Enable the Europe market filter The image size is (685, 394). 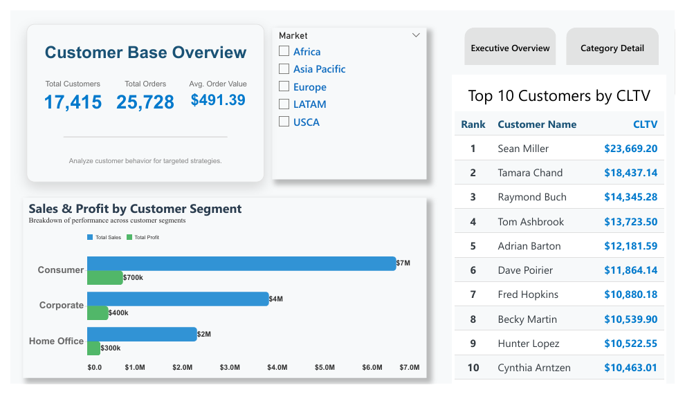pyautogui.click(x=284, y=87)
